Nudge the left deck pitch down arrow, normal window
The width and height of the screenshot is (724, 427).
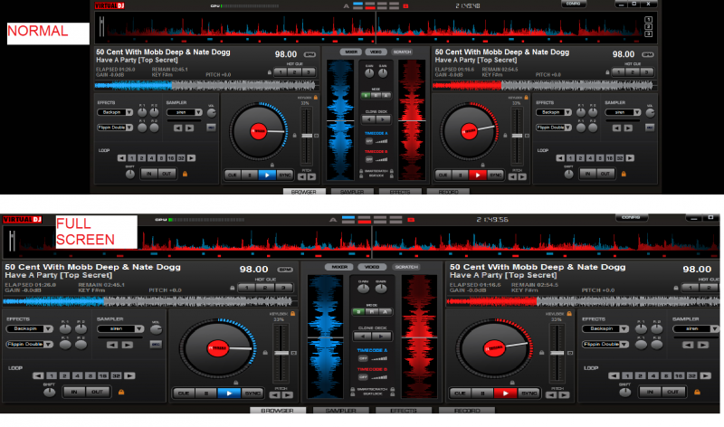[301, 176]
